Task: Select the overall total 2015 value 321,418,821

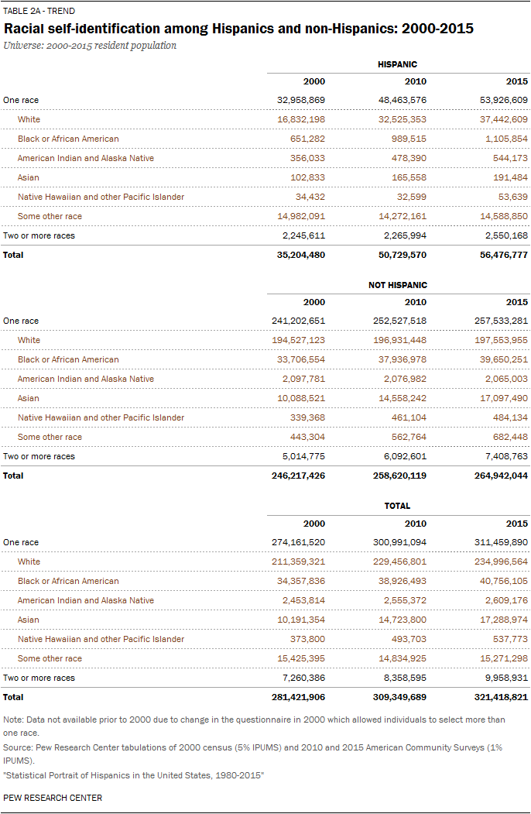Action: [497, 697]
